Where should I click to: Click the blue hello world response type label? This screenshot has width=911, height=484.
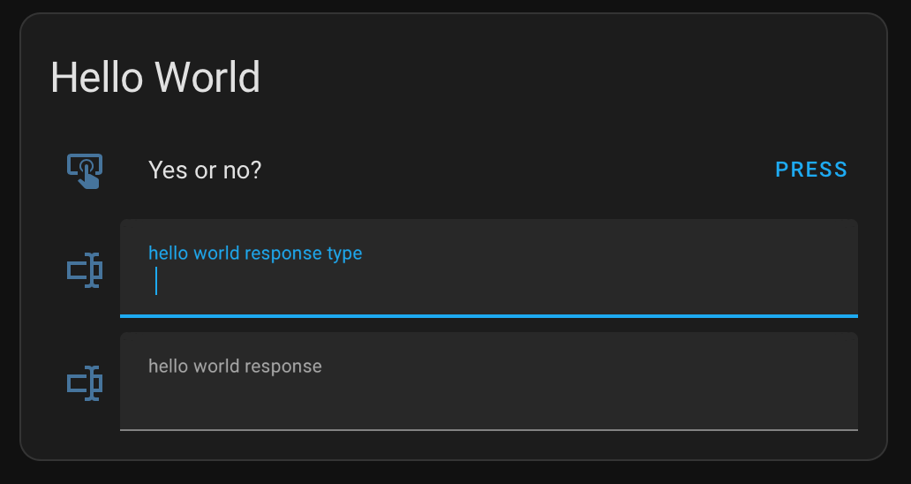click(255, 253)
